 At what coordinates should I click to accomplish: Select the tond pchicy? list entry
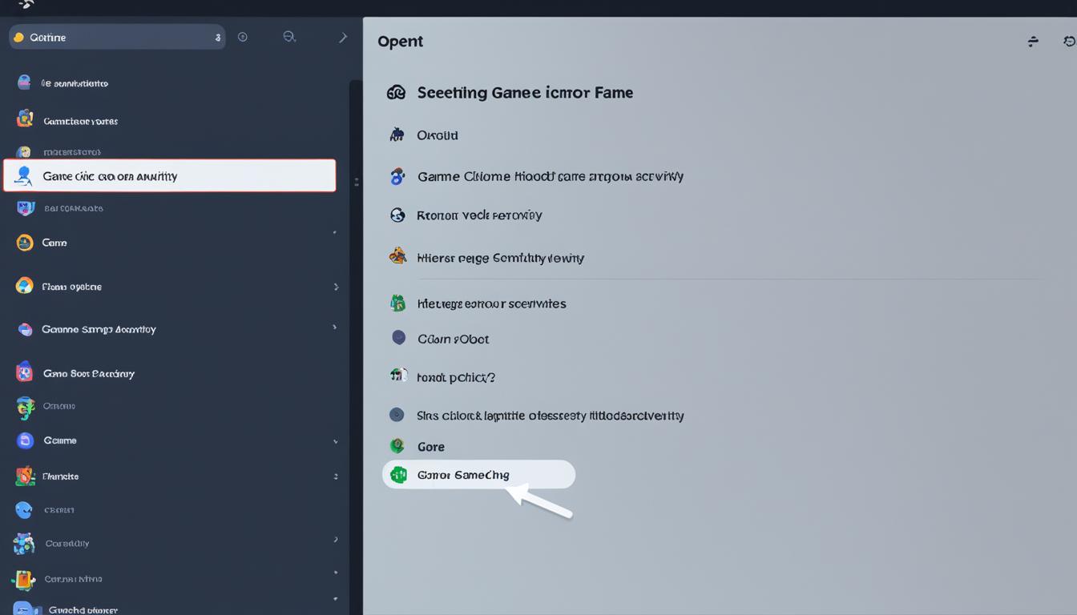(456, 377)
